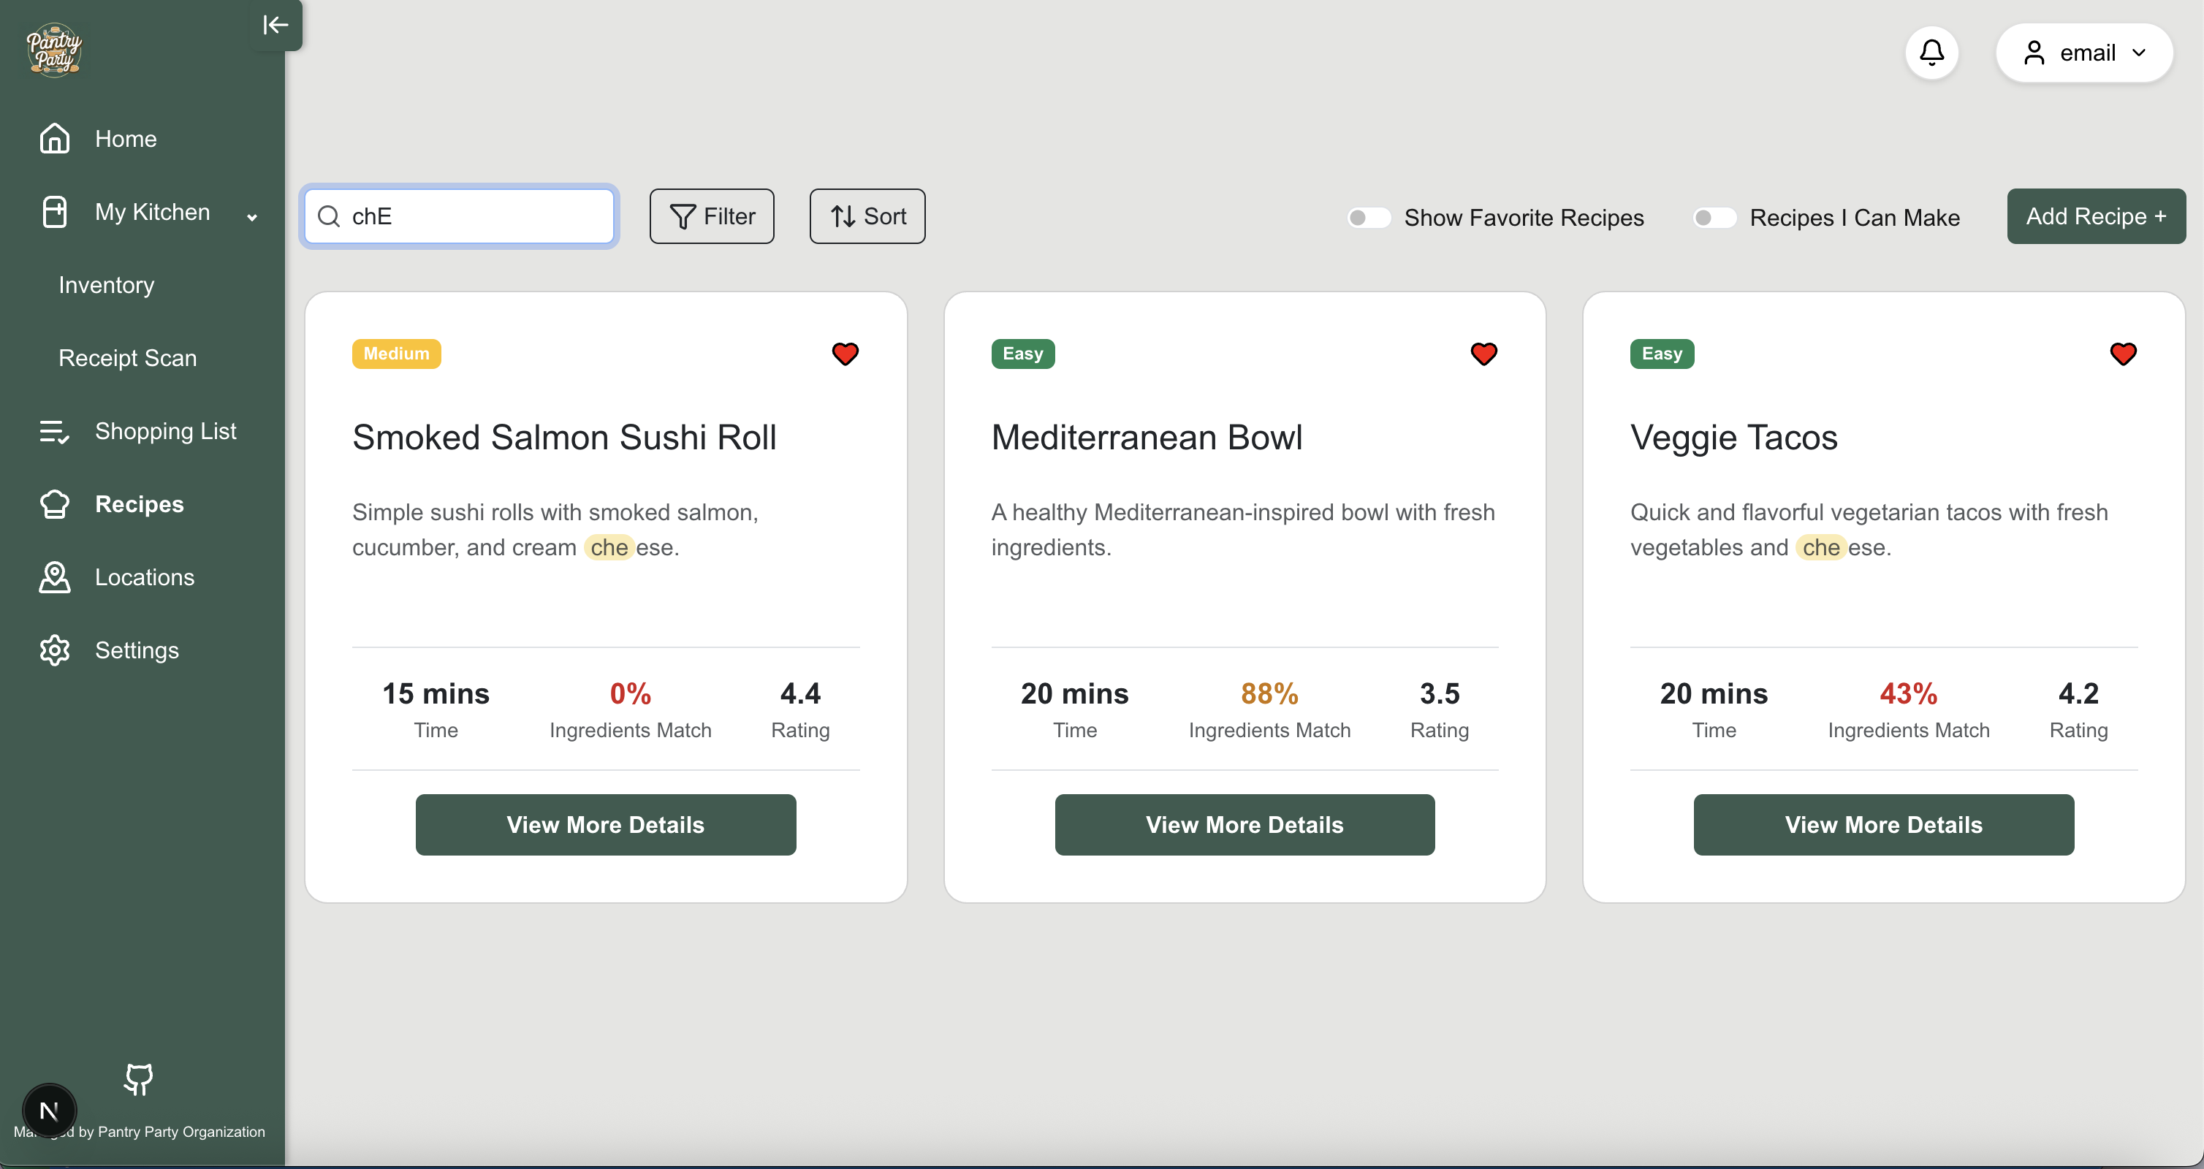The width and height of the screenshot is (2204, 1169).
Task: Click the Shopping List checklist icon
Action: click(x=55, y=431)
